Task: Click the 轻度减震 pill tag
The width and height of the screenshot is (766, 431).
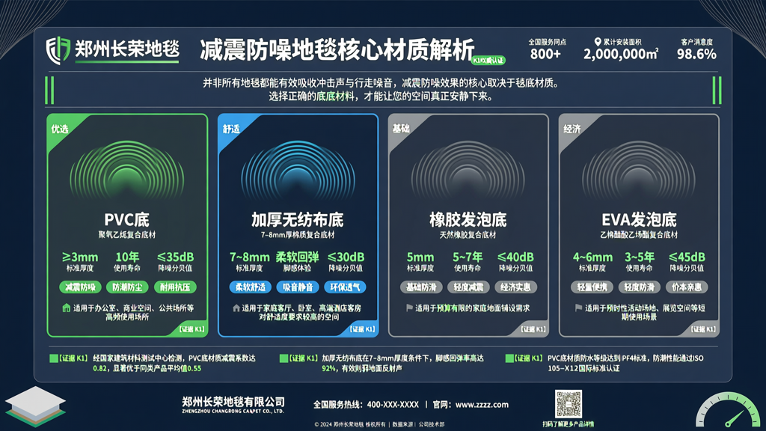Action: (468, 287)
